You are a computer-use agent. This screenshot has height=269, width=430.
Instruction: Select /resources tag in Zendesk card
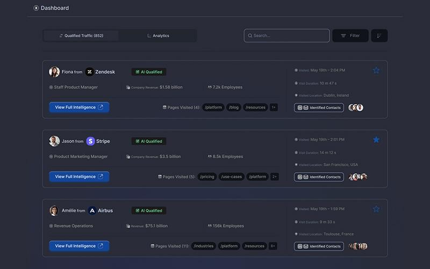(255, 107)
